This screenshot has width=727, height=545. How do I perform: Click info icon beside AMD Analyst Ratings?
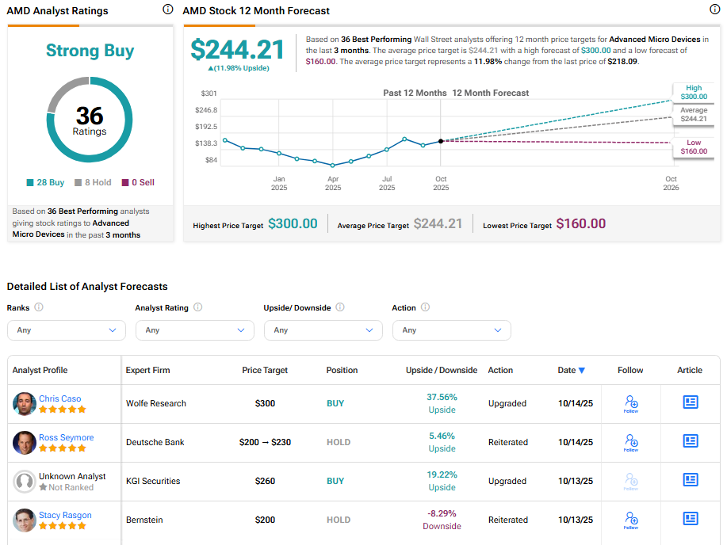(x=167, y=10)
